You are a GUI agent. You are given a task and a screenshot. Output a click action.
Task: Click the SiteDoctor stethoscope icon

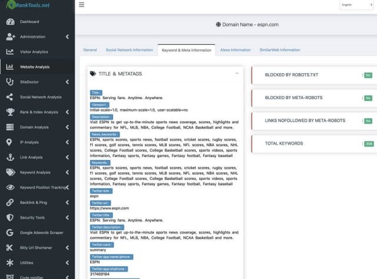coord(10,82)
